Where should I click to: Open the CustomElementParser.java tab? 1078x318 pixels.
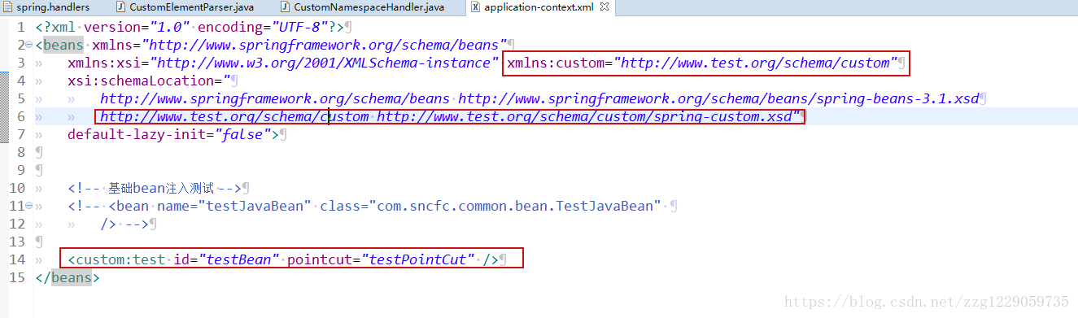pos(185,7)
